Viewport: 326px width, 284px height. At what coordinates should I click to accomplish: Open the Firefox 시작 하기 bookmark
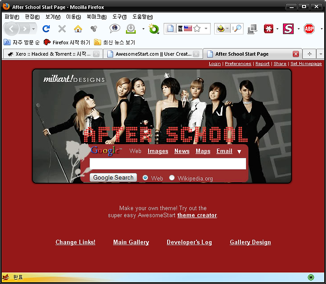pyautogui.click(x=67, y=43)
